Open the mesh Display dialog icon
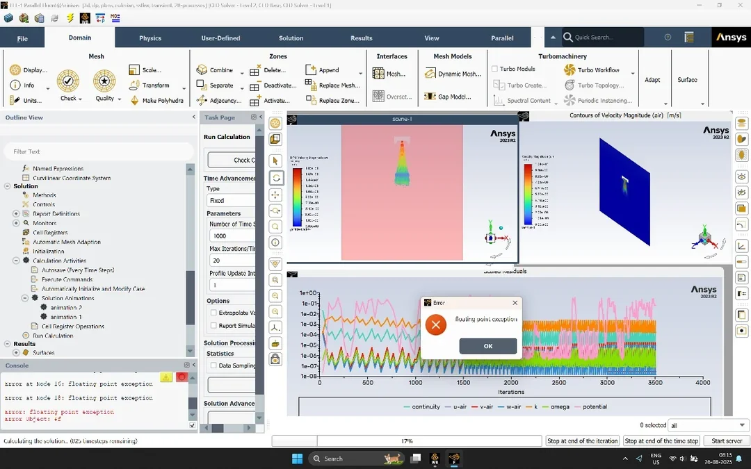 coord(15,70)
